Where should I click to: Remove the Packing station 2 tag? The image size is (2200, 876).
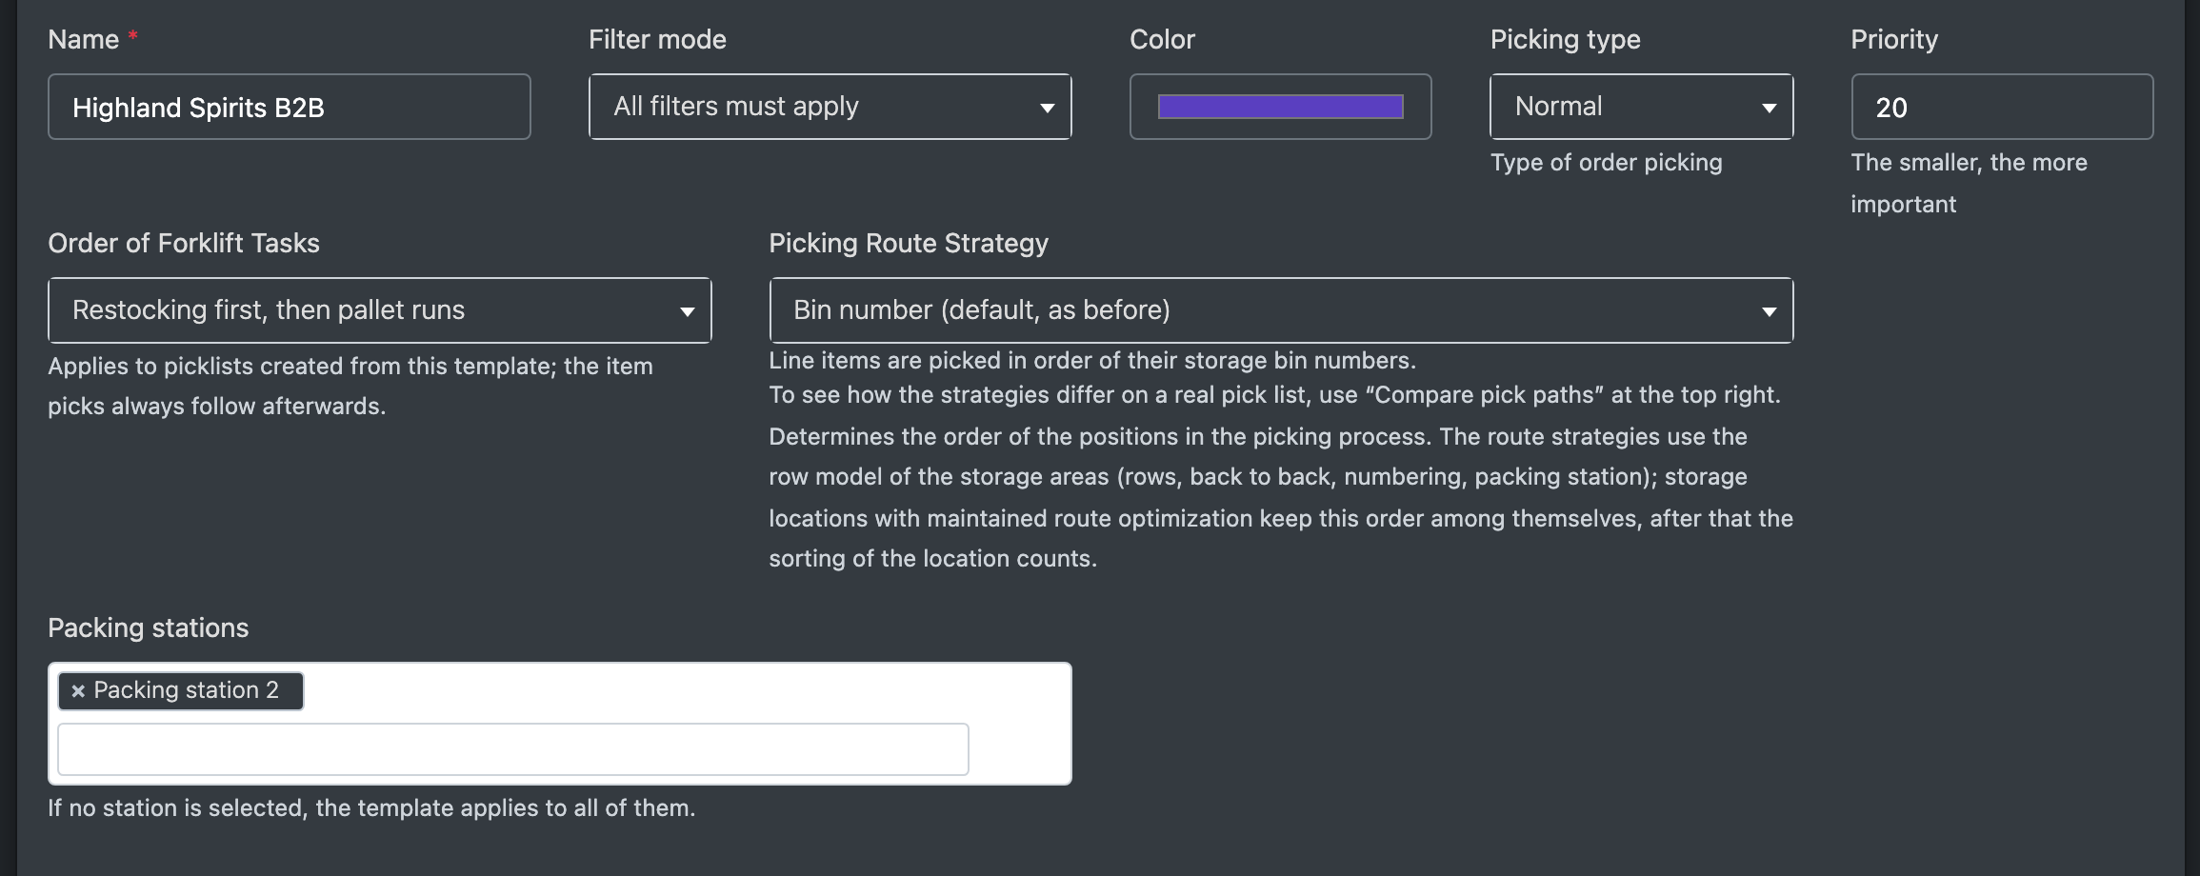[x=78, y=691]
